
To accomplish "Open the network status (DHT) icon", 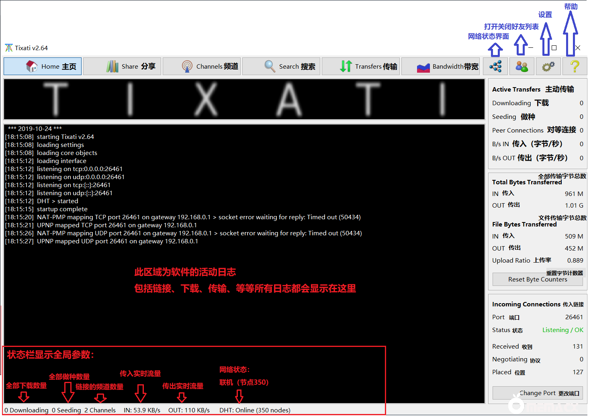I will (x=495, y=66).
